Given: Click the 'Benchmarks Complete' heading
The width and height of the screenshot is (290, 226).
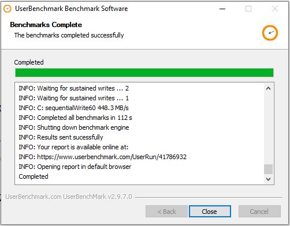Looking at the screenshot, I should (46, 25).
